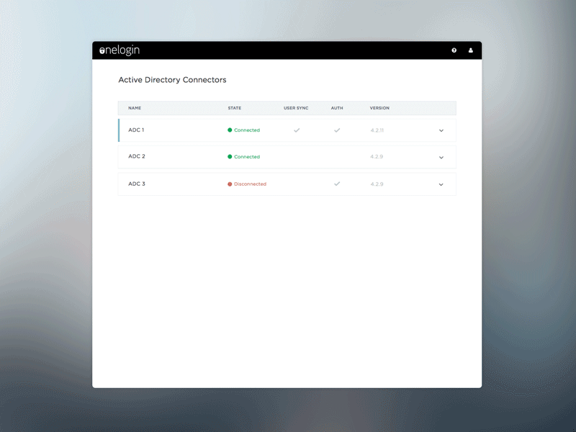Select the ADC 1 connector name
Screen dimensions: 576x432
(x=137, y=130)
